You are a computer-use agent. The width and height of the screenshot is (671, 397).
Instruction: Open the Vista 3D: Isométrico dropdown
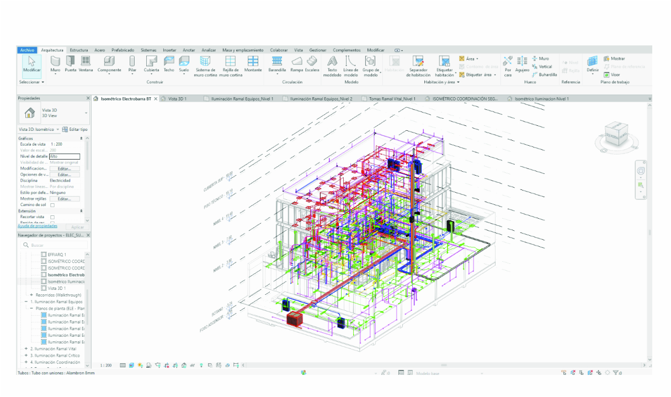pyautogui.click(x=57, y=129)
